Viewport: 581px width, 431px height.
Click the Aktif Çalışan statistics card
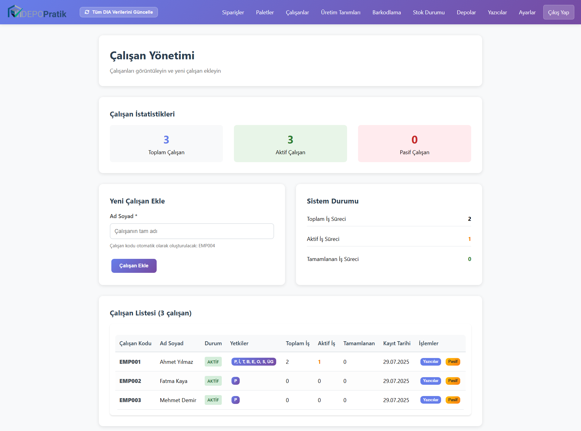290,144
